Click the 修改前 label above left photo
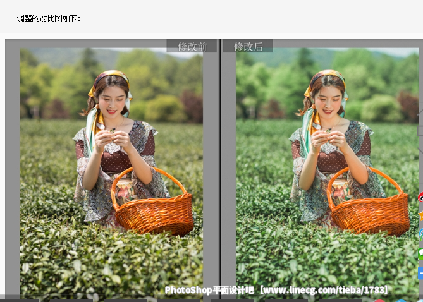Viewport: 423px width, 302px height. click(192, 46)
